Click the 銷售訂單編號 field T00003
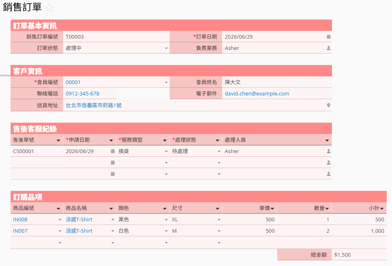 (x=116, y=37)
